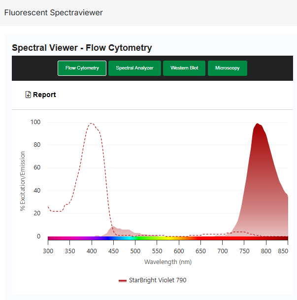This screenshot has height=300, width=297.
Task: Click the Fluorescent Spectraviewer page title
Action: pos(53,12)
